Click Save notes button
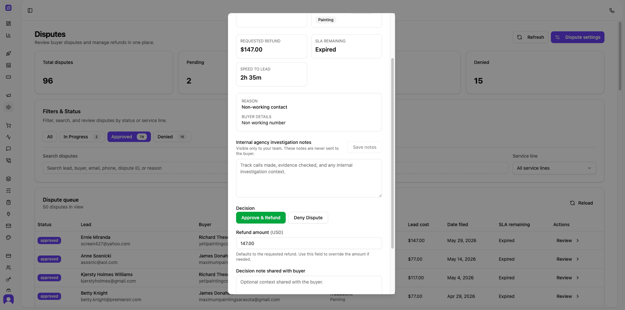 point(364,147)
